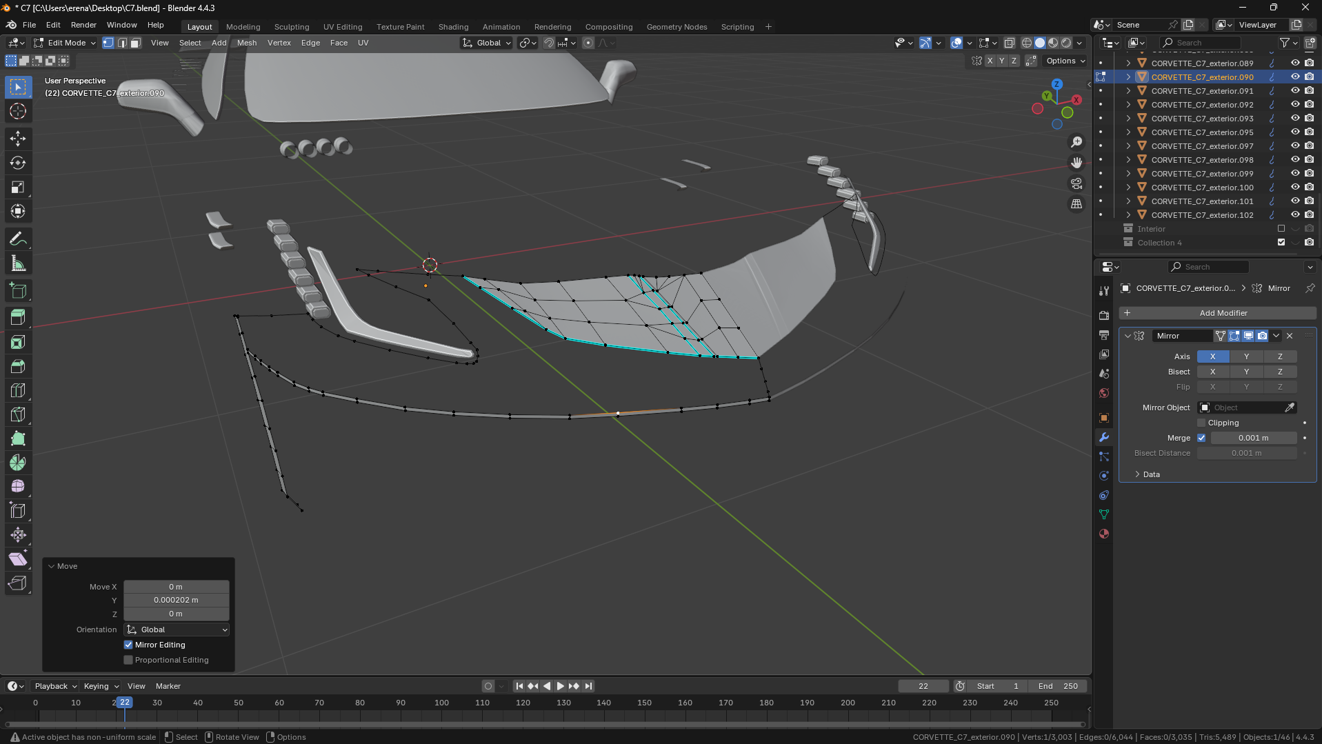Add a new workspace tab
1322x744 pixels.
[768, 27]
